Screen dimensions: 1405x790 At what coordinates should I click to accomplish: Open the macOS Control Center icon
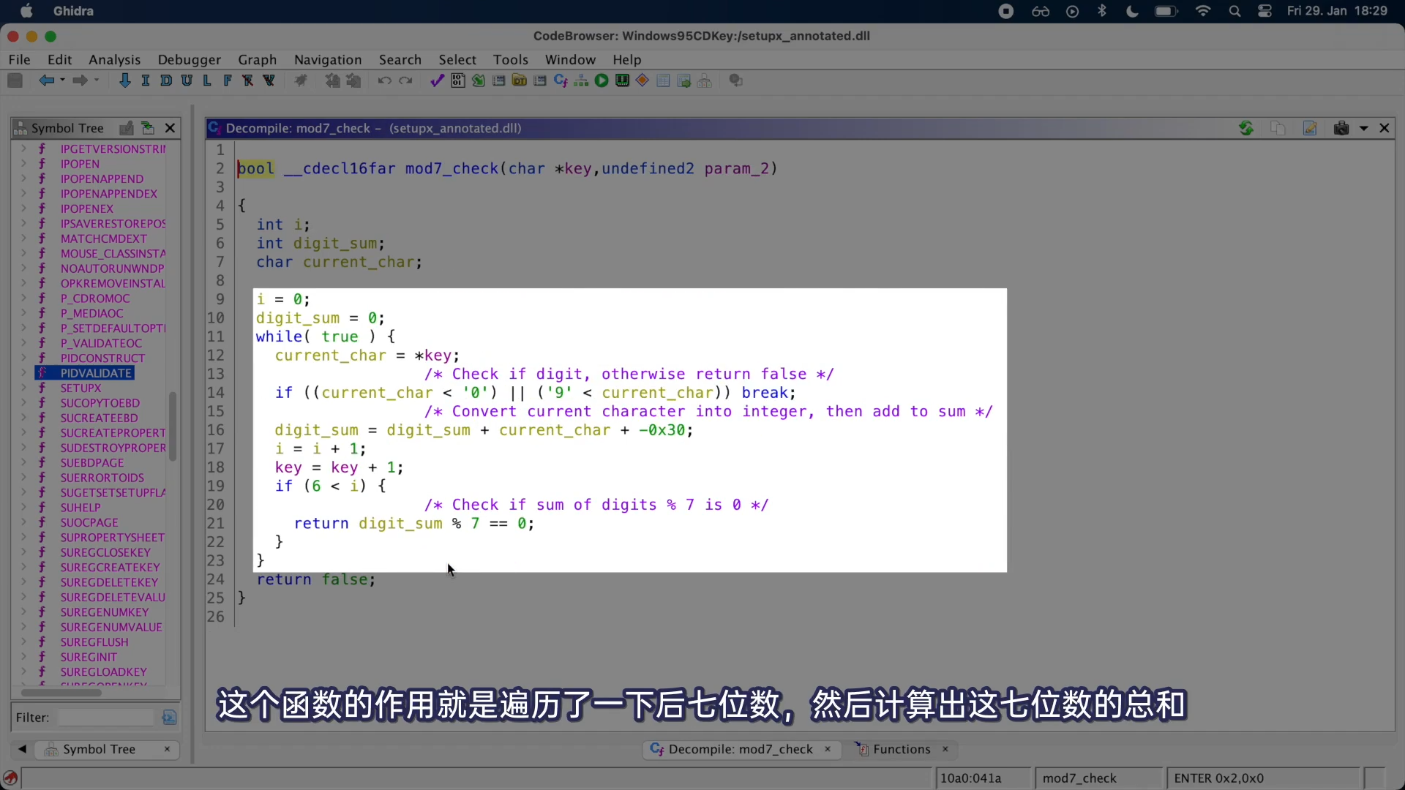coord(1265,11)
